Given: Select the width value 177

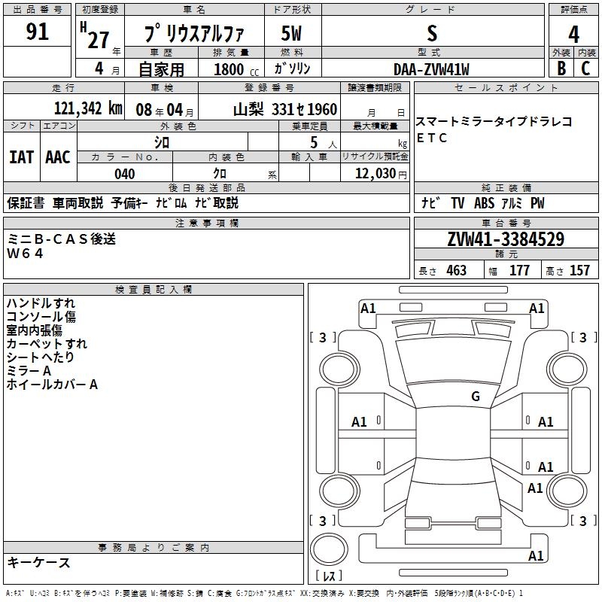Looking at the screenshot, I should tap(519, 270).
